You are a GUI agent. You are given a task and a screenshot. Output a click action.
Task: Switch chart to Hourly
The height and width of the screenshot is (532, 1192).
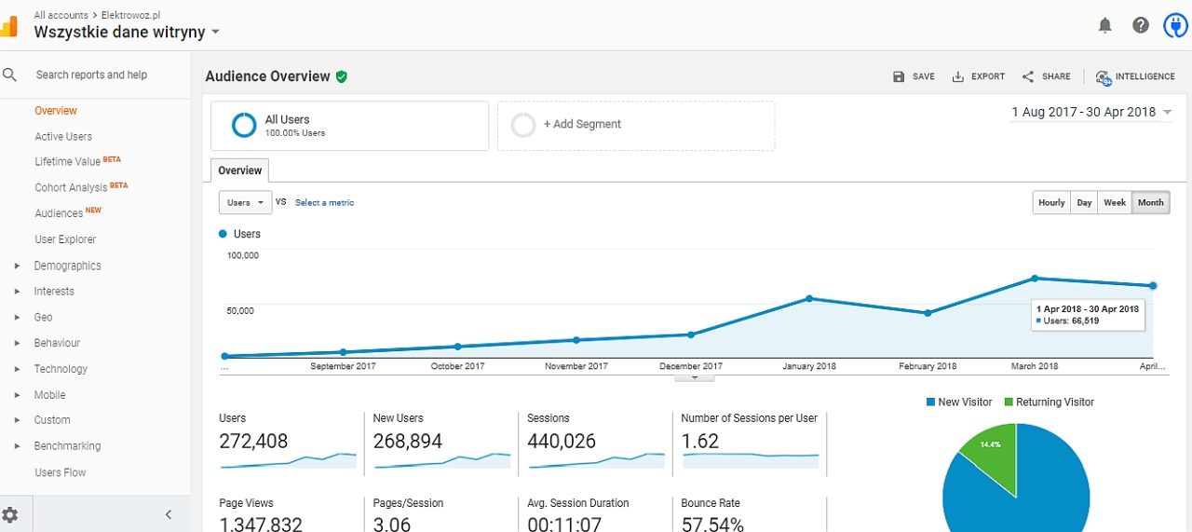coord(1051,202)
